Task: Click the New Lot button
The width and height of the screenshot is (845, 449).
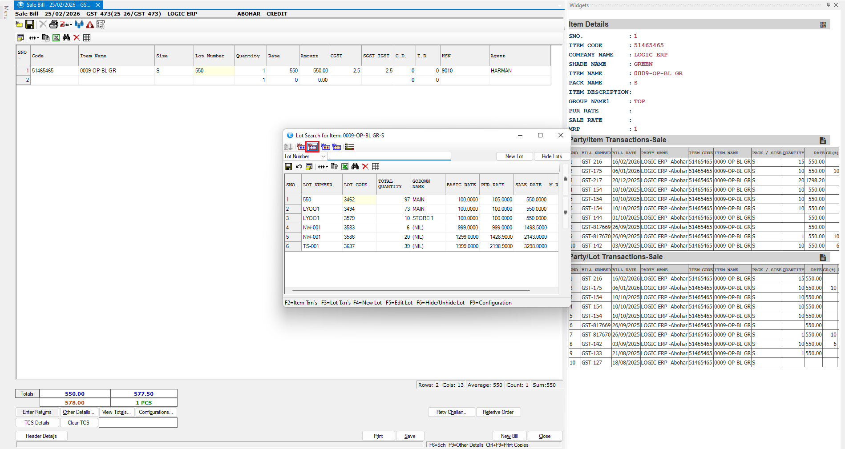Action: pos(514,156)
